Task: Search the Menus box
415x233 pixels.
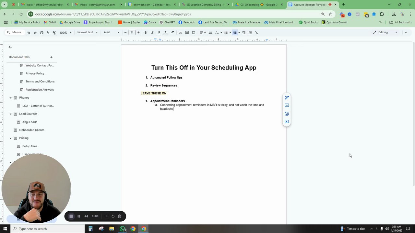Action: (14, 33)
